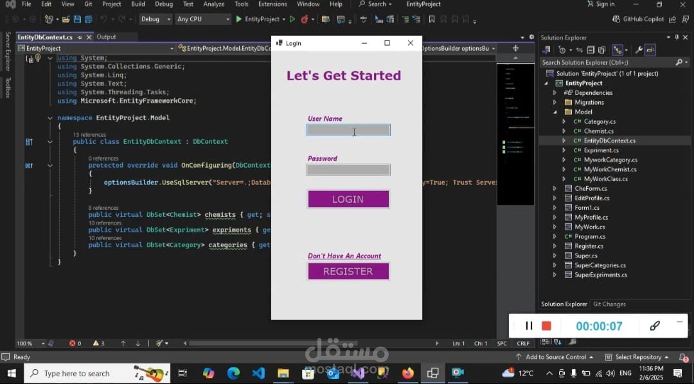Open the Extensions menu

click(x=272, y=4)
